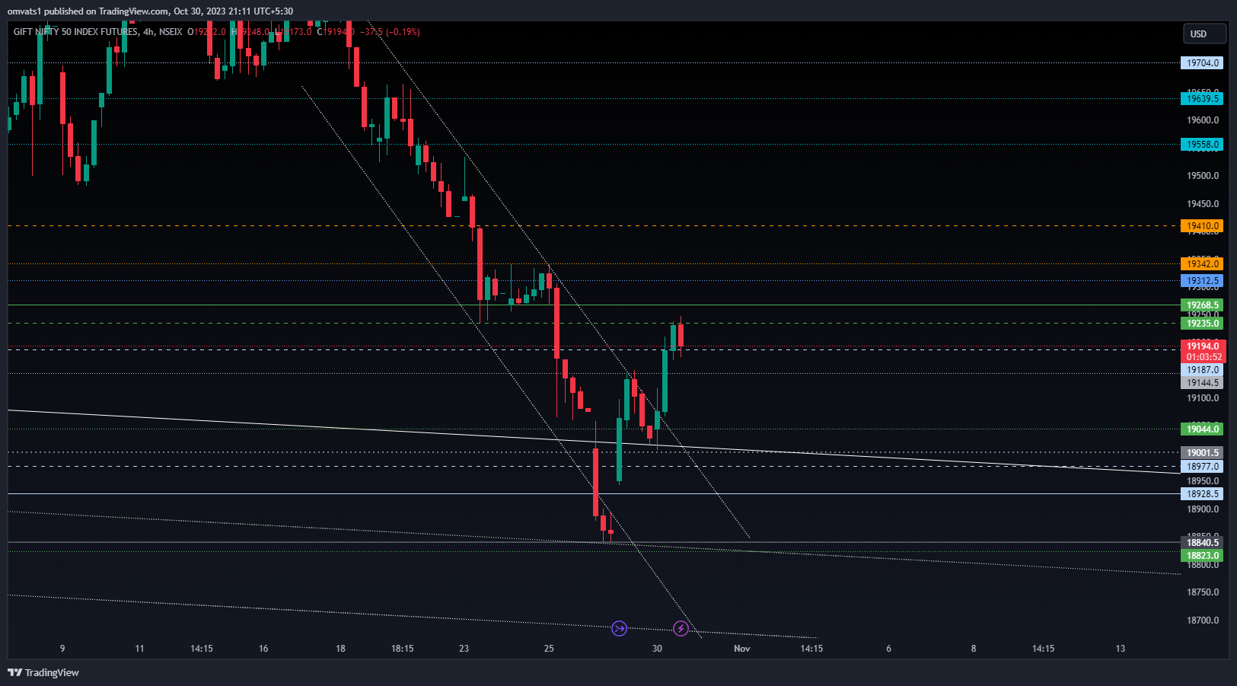Select the orange 19342.0 price label
Viewport: 1237px width, 686px height.
1203,263
